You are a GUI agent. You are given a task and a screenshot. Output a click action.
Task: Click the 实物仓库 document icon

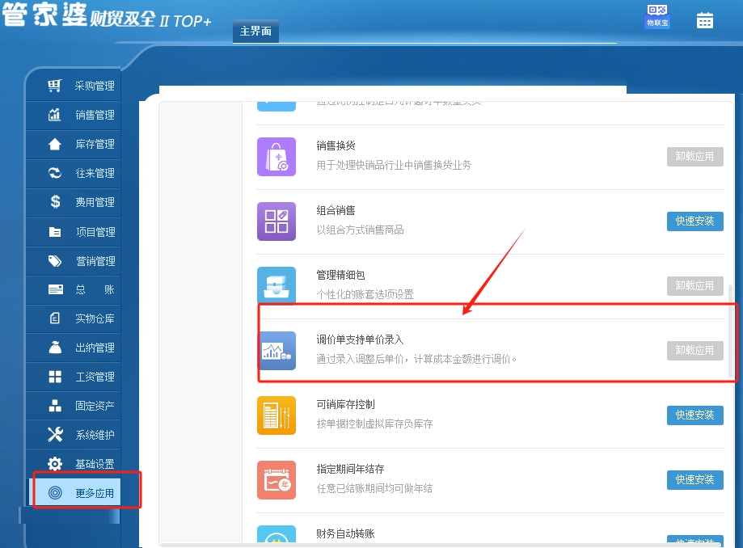pyautogui.click(x=55, y=318)
